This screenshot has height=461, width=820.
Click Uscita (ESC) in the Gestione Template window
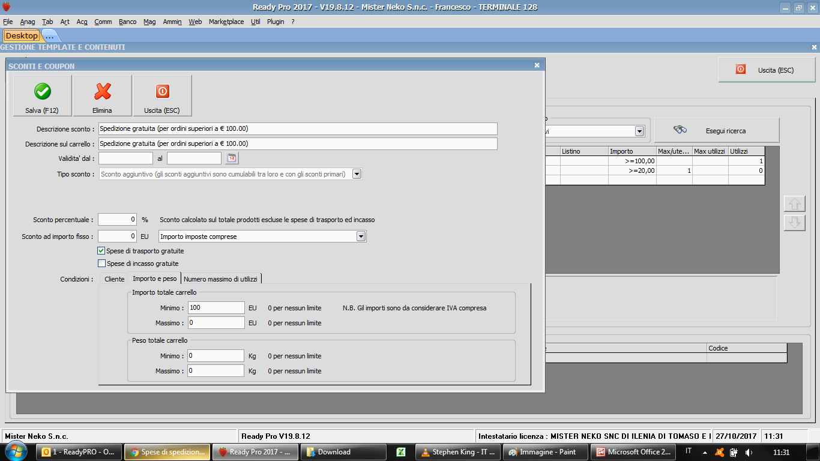point(767,70)
